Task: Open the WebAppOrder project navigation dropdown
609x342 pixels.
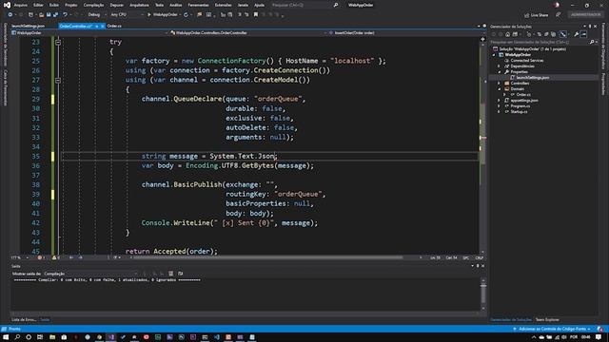Action: [88, 33]
